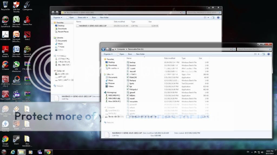Open the DAEMON Tools Lite shortcut
This screenshot has height=155, width=277.
click(x=5, y=124)
